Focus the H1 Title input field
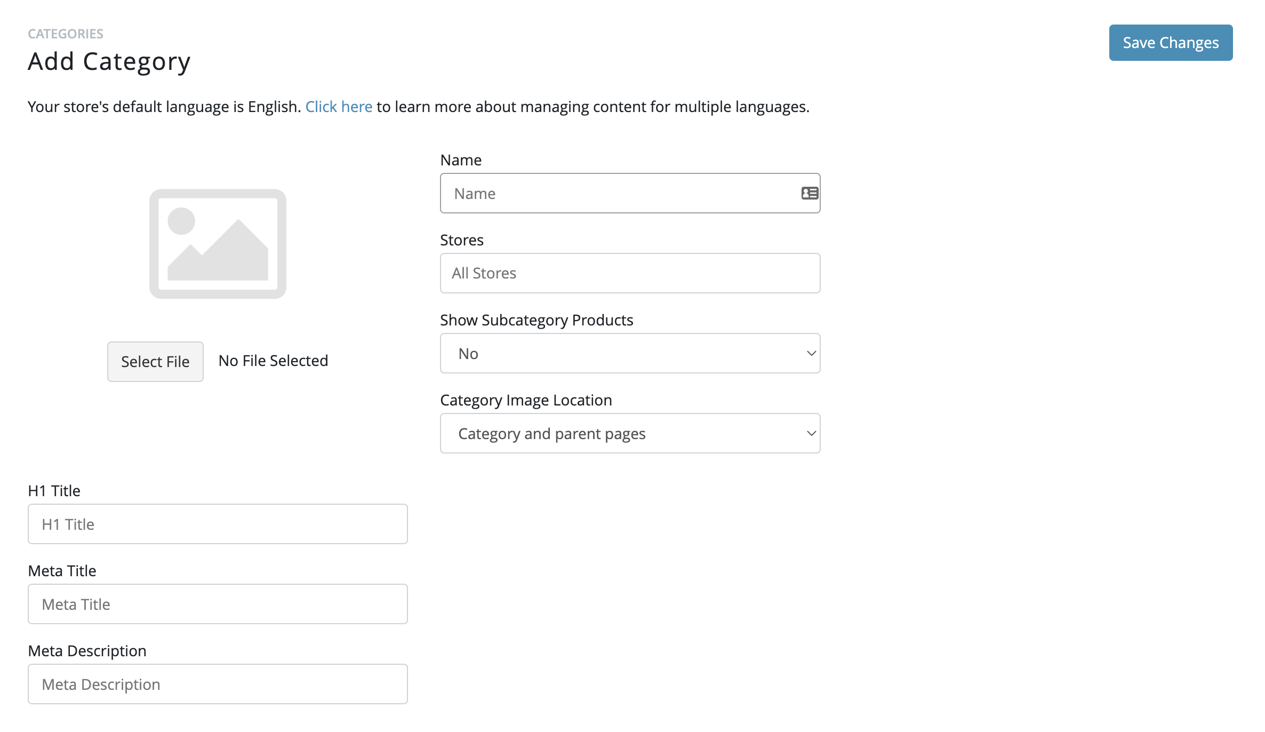This screenshot has height=732, width=1265. point(218,524)
